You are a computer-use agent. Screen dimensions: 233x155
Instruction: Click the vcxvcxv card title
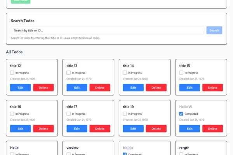point(73,148)
